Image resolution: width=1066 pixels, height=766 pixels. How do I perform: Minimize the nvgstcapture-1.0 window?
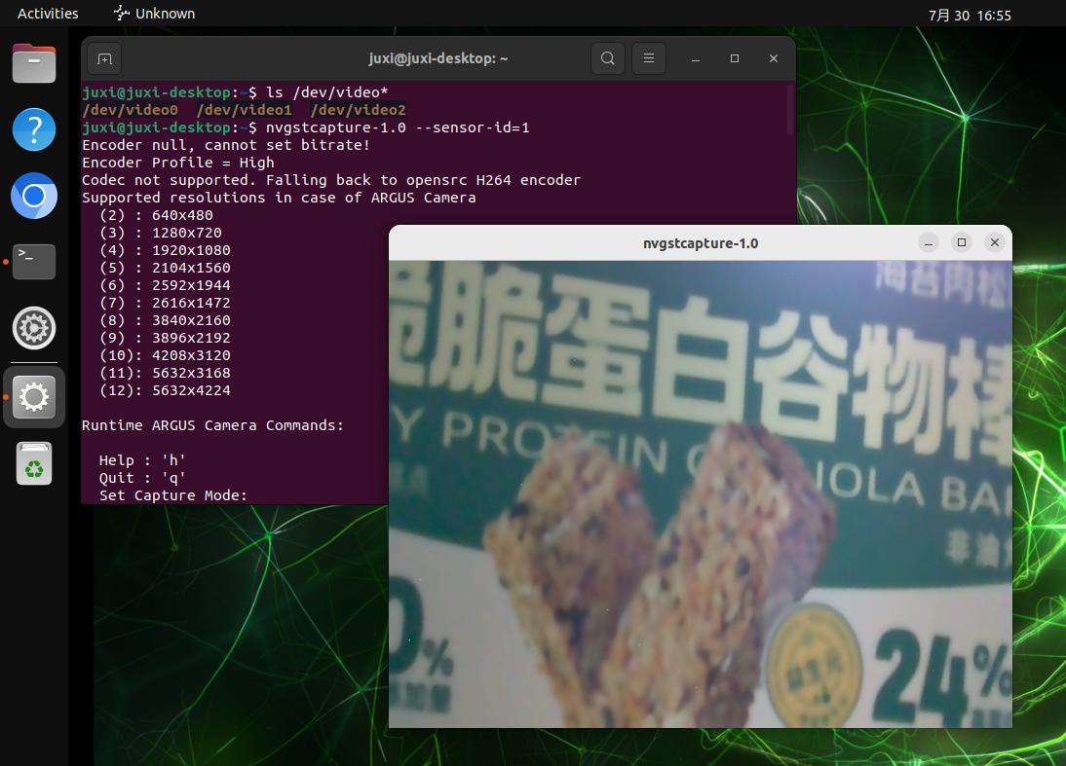929,242
